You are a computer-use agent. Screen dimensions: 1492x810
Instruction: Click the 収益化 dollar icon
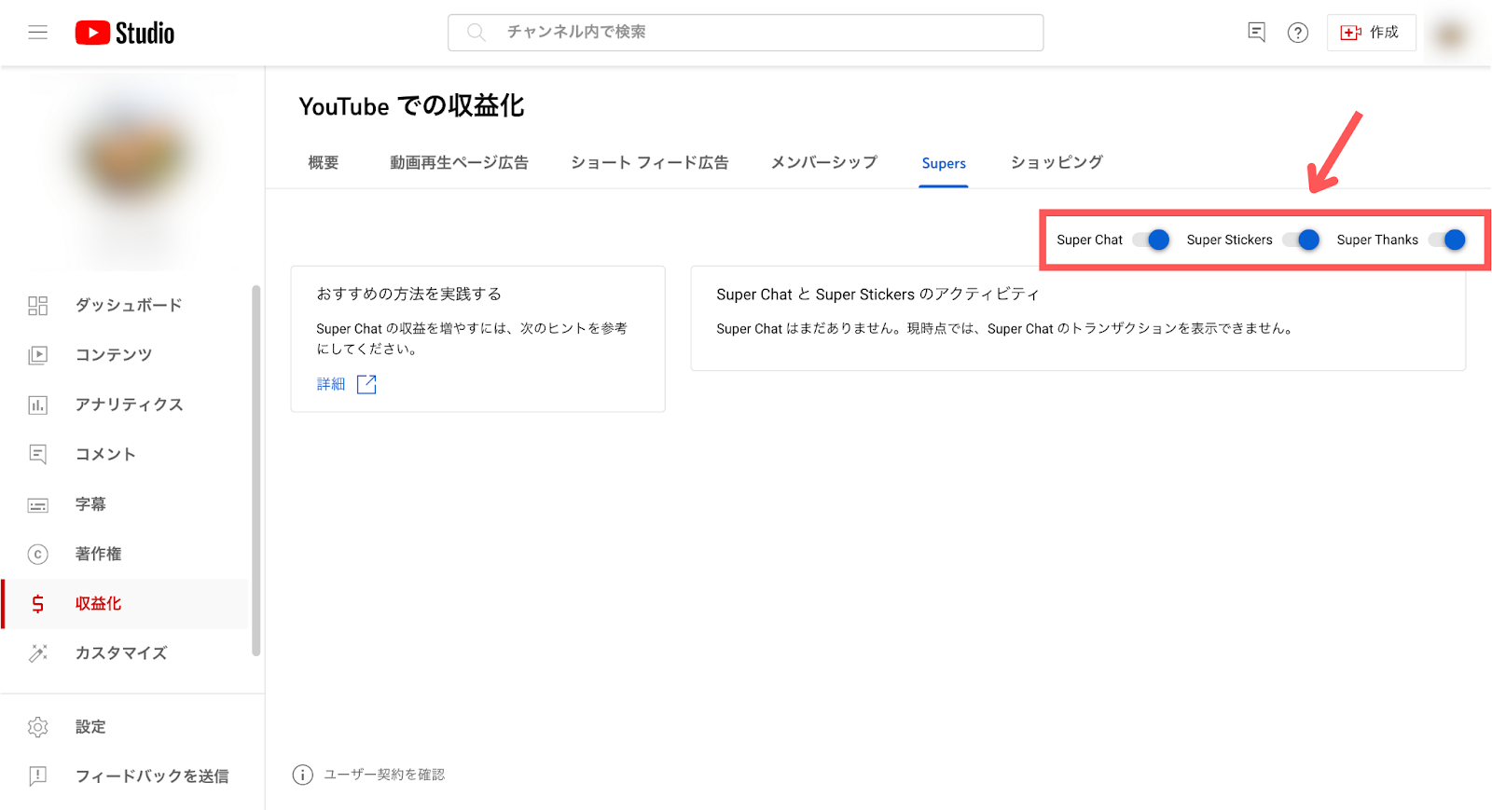38,604
